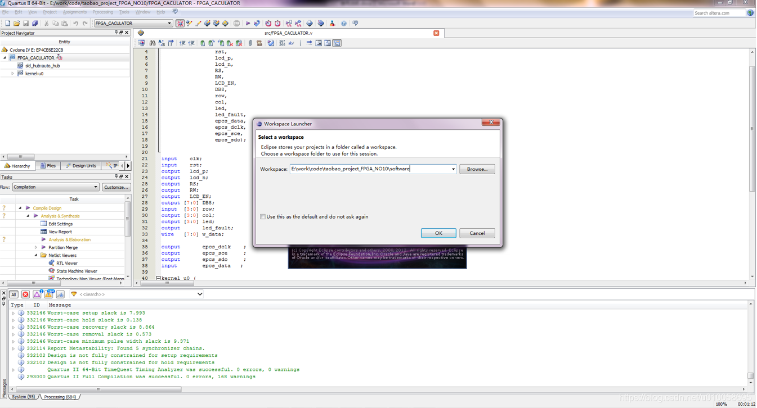Open the Processing menu
757x408 pixels.
coord(102,12)
